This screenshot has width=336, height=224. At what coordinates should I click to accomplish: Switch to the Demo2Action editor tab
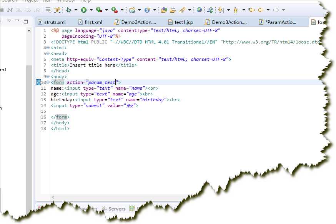point(135,22)
